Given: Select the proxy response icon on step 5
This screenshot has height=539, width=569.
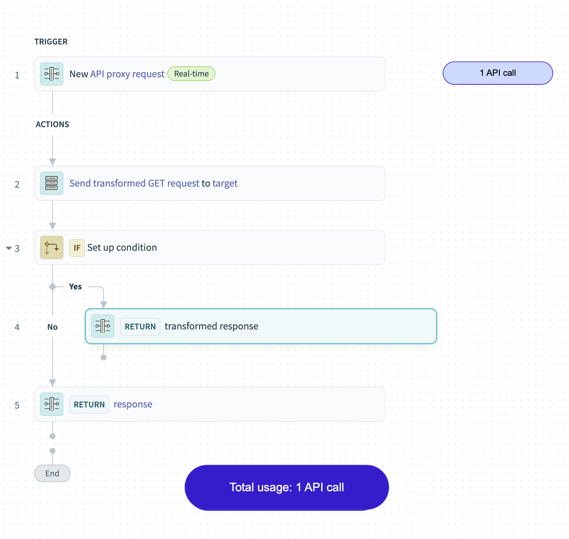Looking at the screenshot, I should [x=51, y=404].
